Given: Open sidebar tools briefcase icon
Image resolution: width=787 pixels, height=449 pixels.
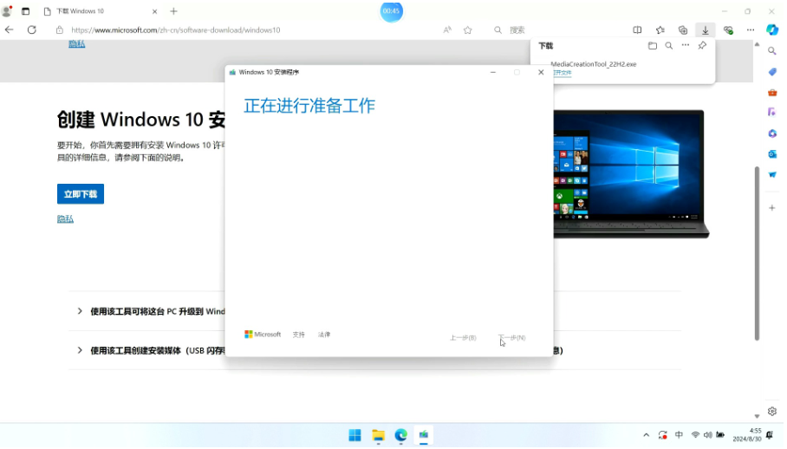Looking at the screenshot, I should pos(772,93).
